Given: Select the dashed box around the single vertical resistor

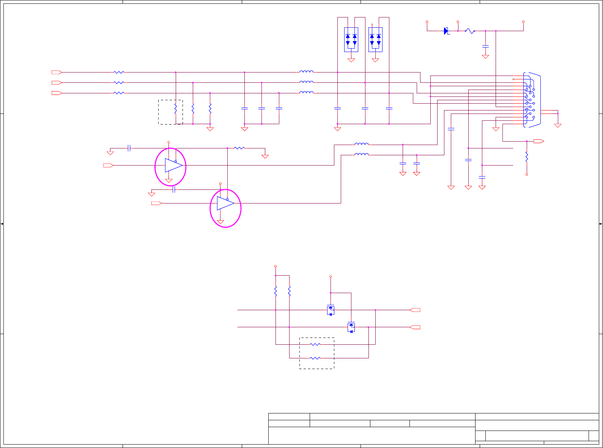Looking at the screenshot, I should tap(170, 112).
